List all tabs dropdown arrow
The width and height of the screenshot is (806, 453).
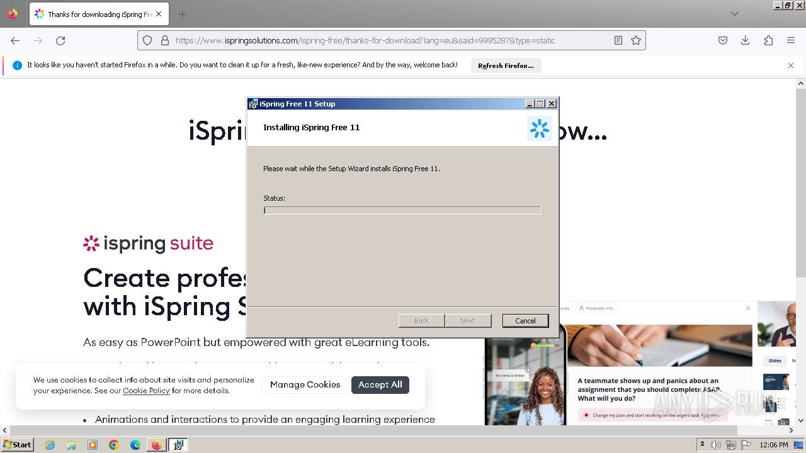[735, 14]
